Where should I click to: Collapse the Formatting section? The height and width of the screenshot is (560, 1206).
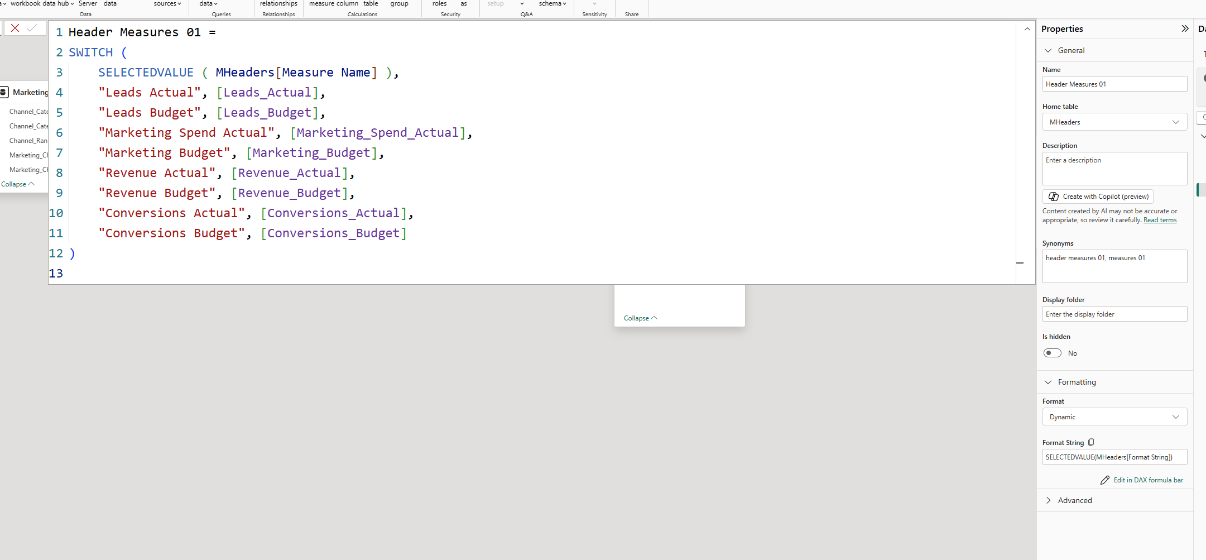tap(1048, 382)
